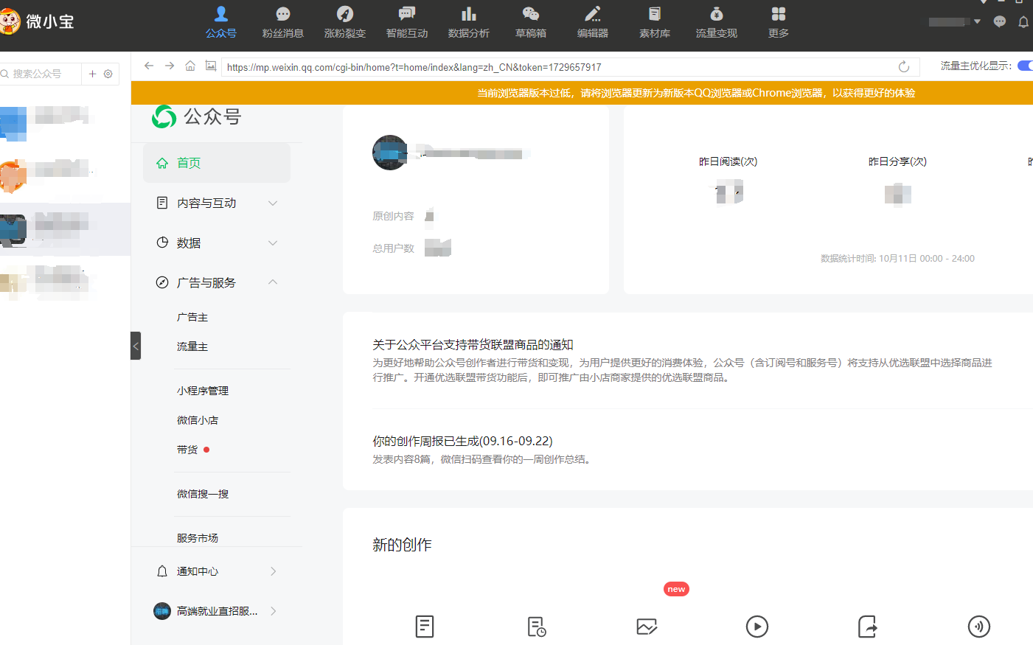Screen dimensions: 1033x645
Task: Click the 公众号 platform logo
Action: point(197,116)
